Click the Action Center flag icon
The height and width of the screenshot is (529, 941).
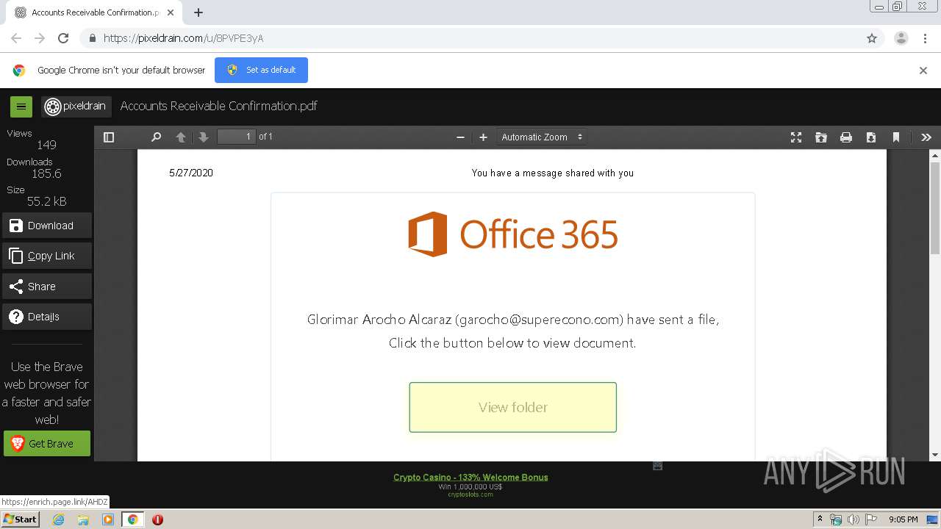click(871, 519)
